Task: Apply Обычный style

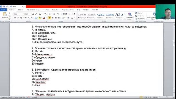Action: tap(82, 16)
